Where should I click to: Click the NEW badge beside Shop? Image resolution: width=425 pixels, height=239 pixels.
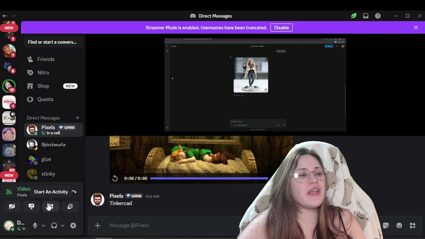coord(70,86)
